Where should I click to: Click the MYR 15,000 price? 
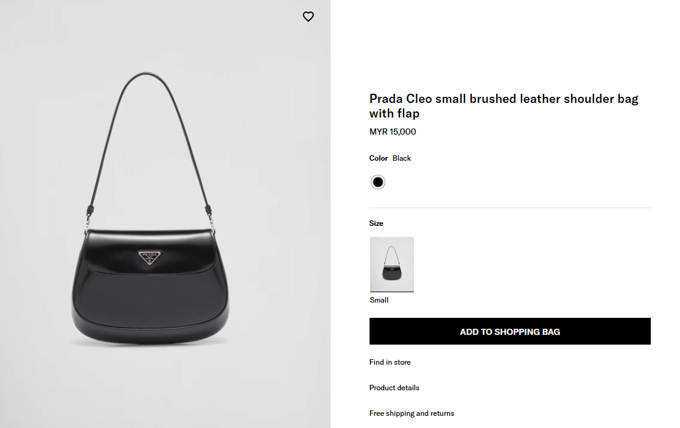click(x=393, y=132)
